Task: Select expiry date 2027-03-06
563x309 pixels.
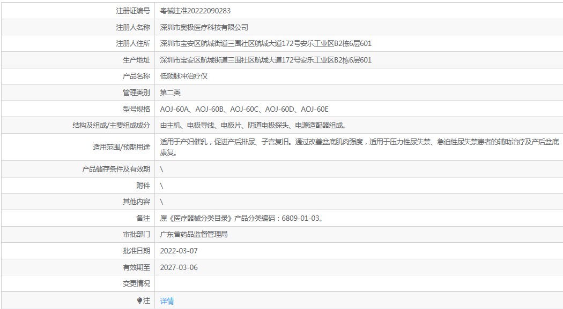Action: point(179,267)
